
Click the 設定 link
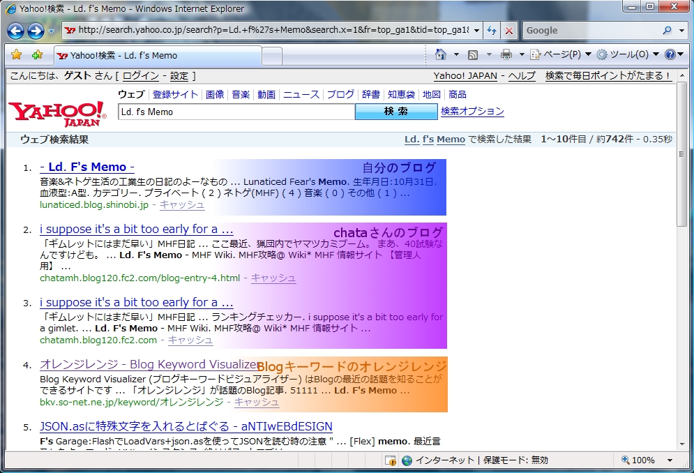pos(179,76)
